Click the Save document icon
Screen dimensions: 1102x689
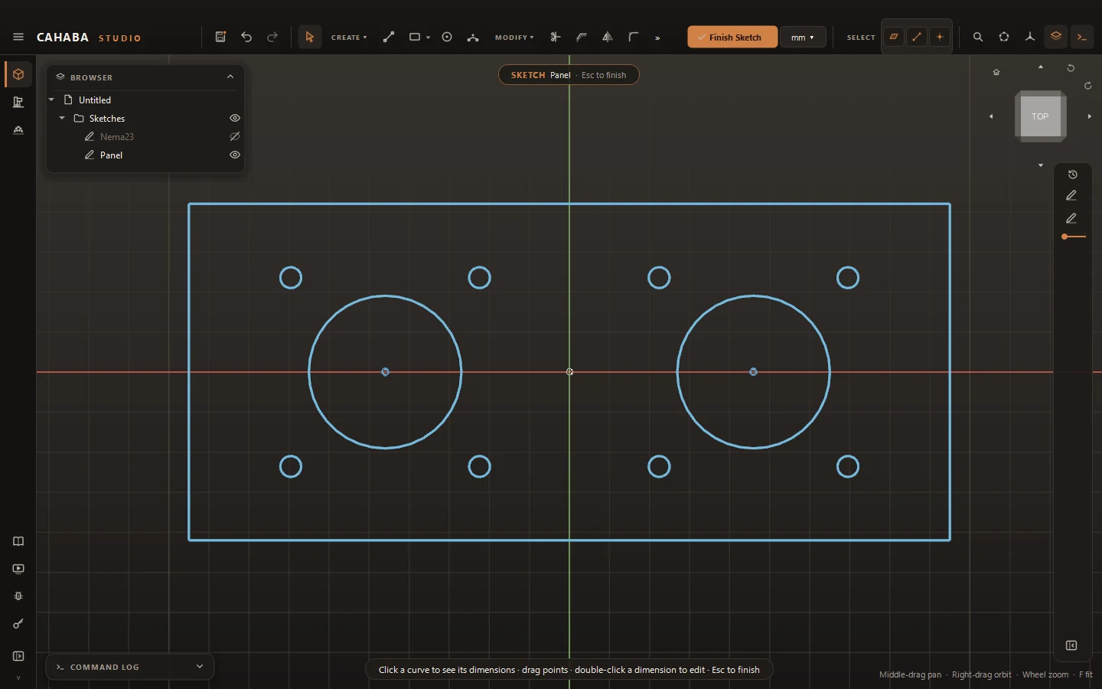click(x=220, y=37)
